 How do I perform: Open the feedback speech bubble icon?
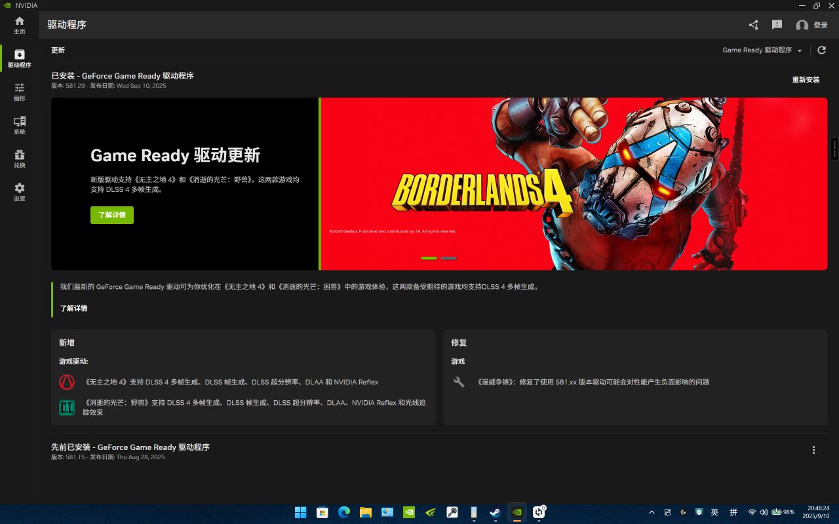(x=777, y=25)
